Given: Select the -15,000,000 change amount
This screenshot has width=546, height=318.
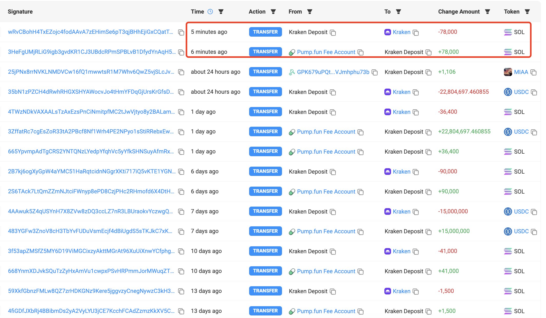Looking at the screenshot, I should (453, 211).
